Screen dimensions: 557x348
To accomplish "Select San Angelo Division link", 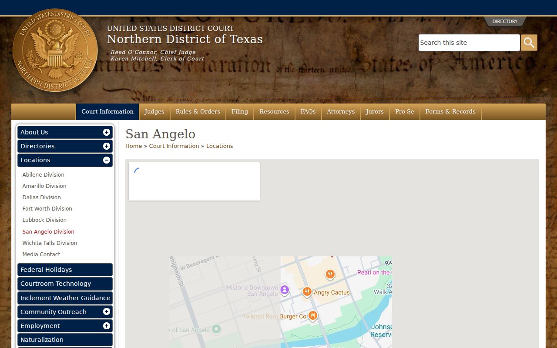I will coord(48,232).
